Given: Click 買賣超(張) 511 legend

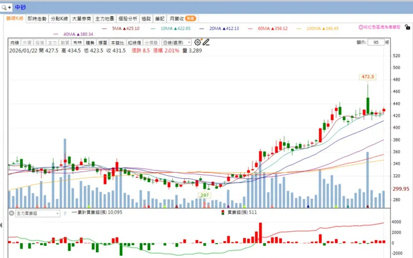Looking at the screenshot, I should pyautogui.click(x=239, y=212).
